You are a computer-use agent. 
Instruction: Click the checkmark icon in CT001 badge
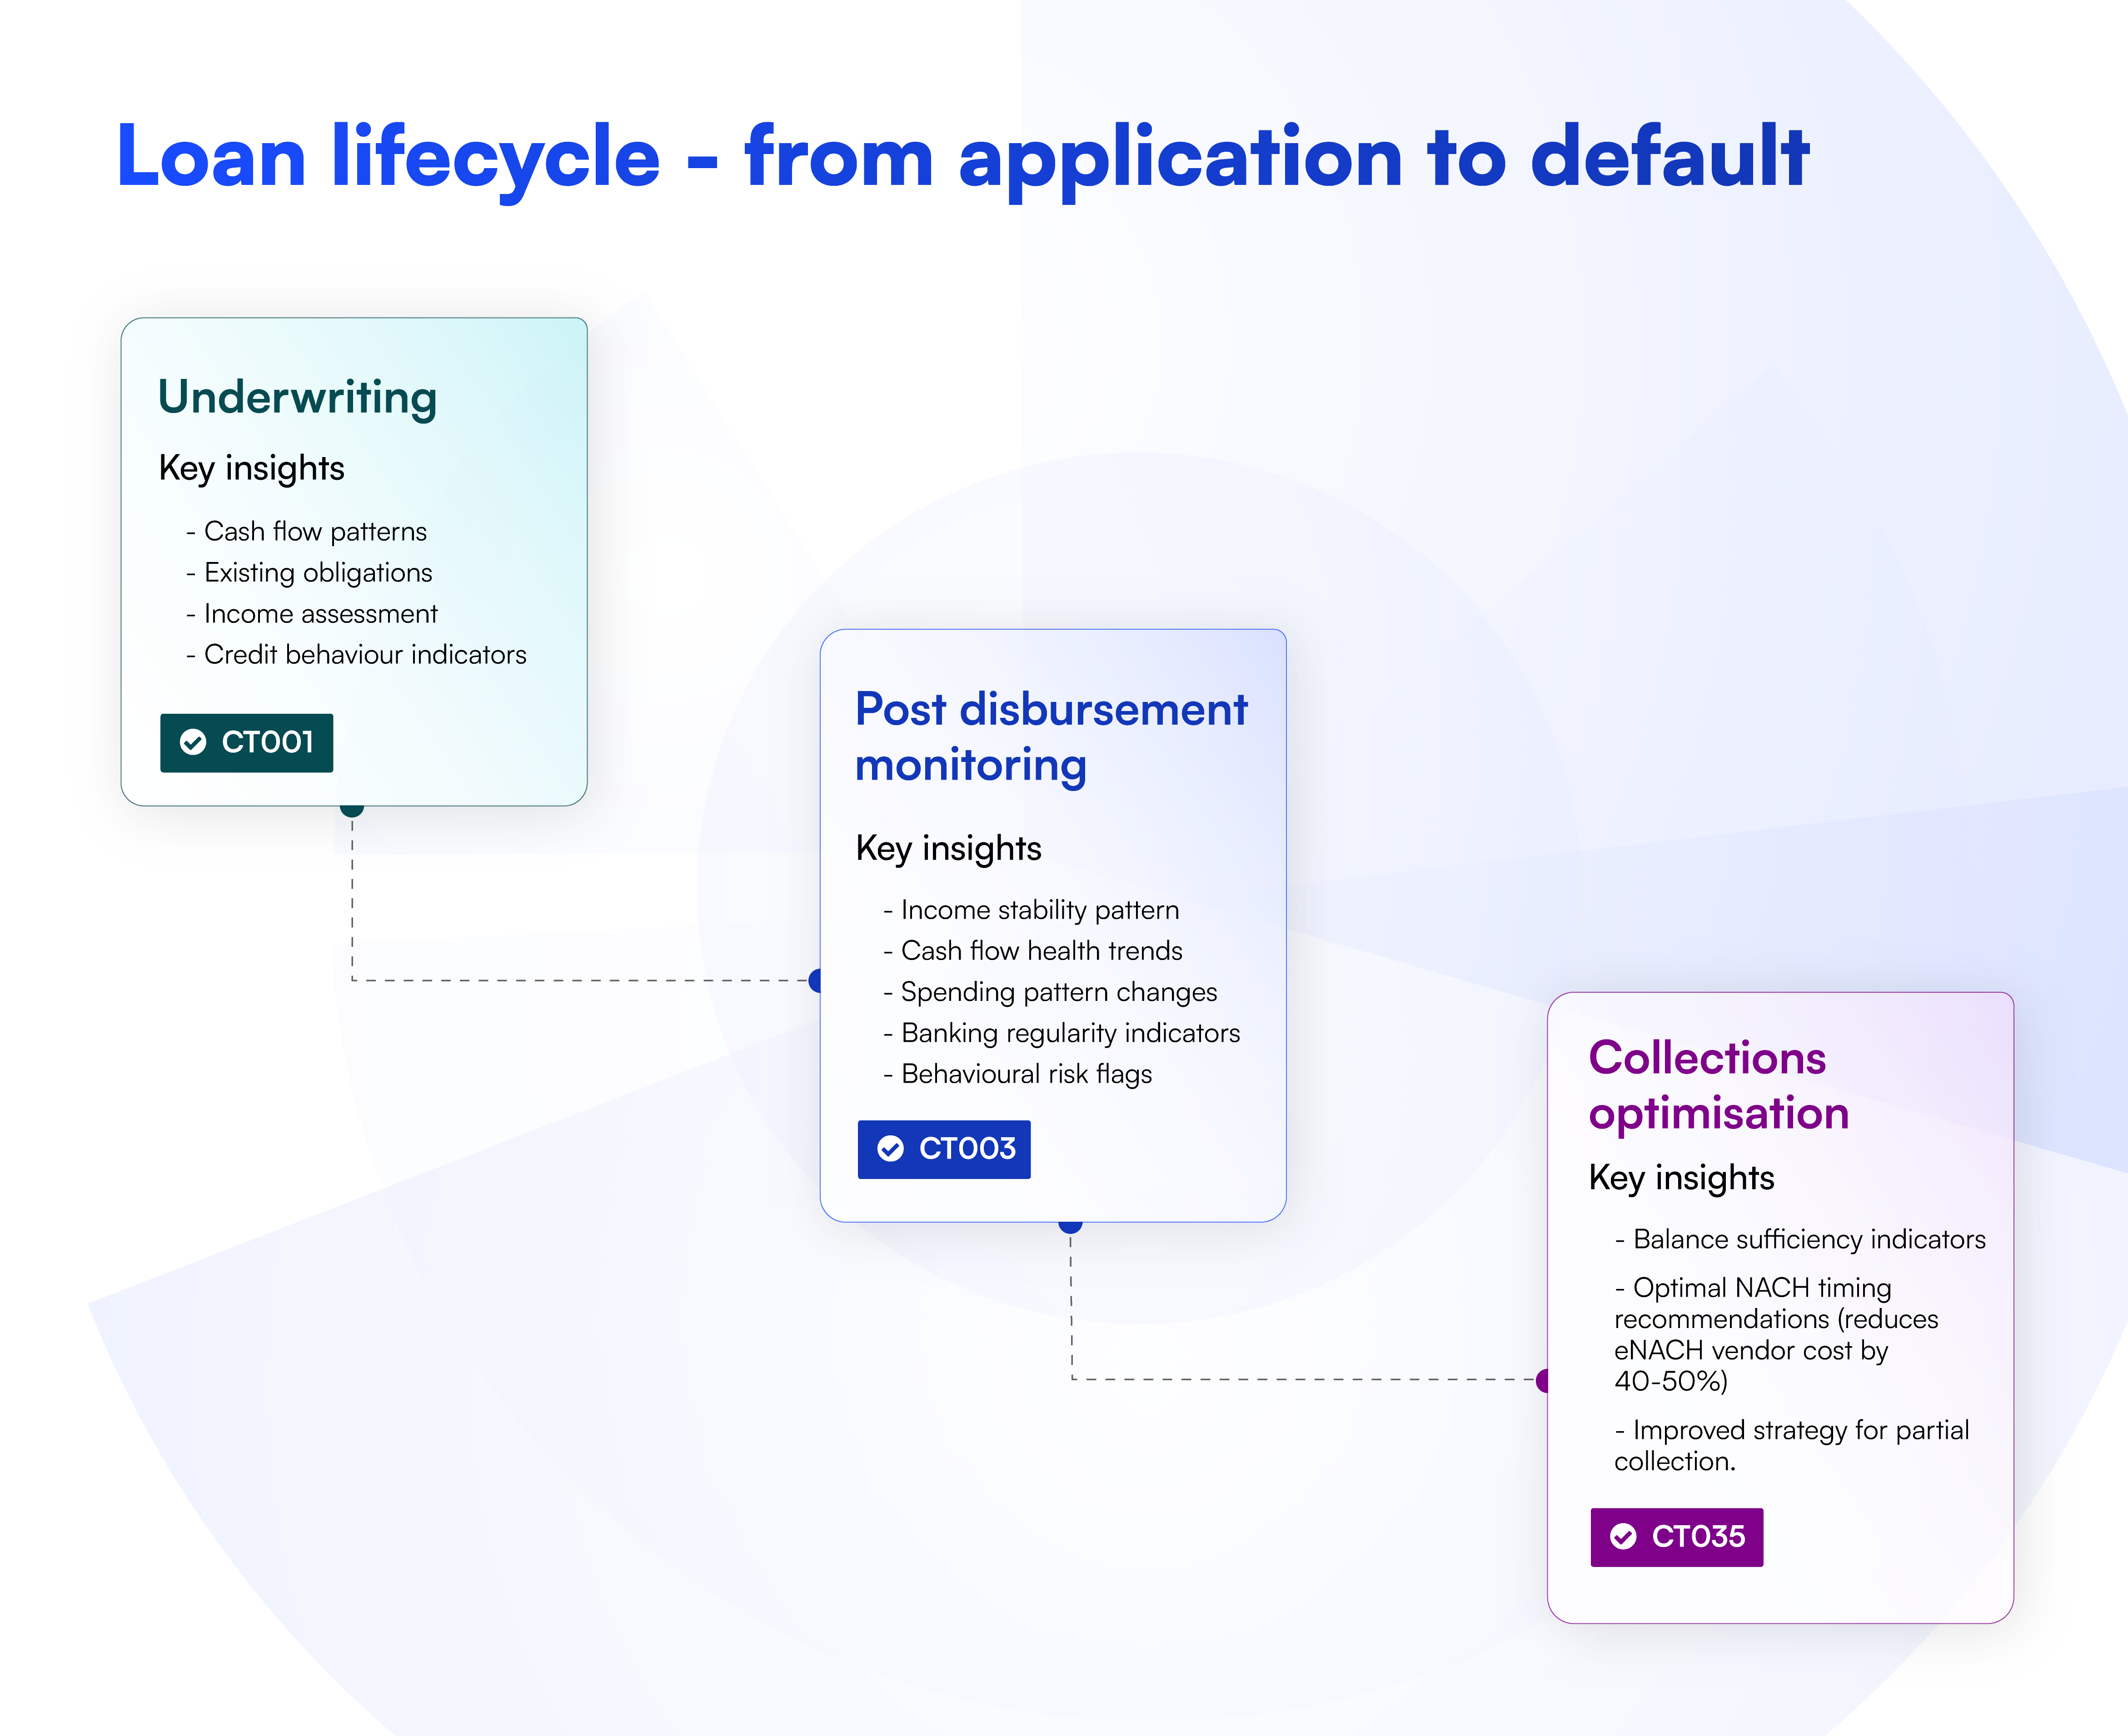point(193,742)
